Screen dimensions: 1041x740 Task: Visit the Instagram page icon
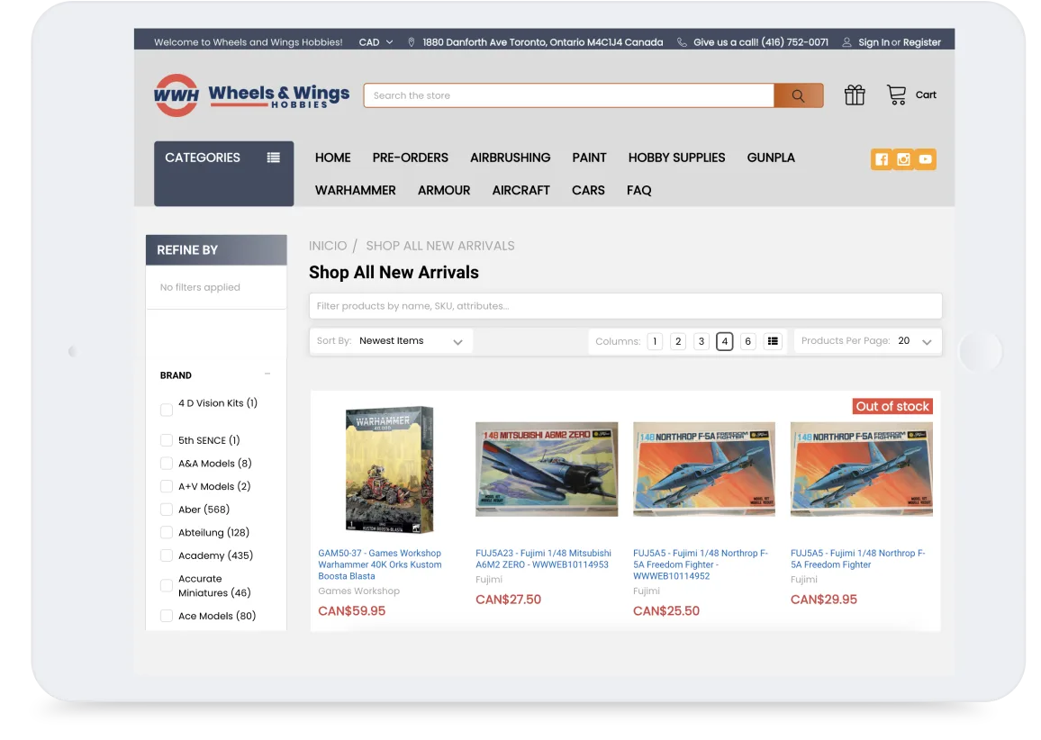click(x=903, y=159)
